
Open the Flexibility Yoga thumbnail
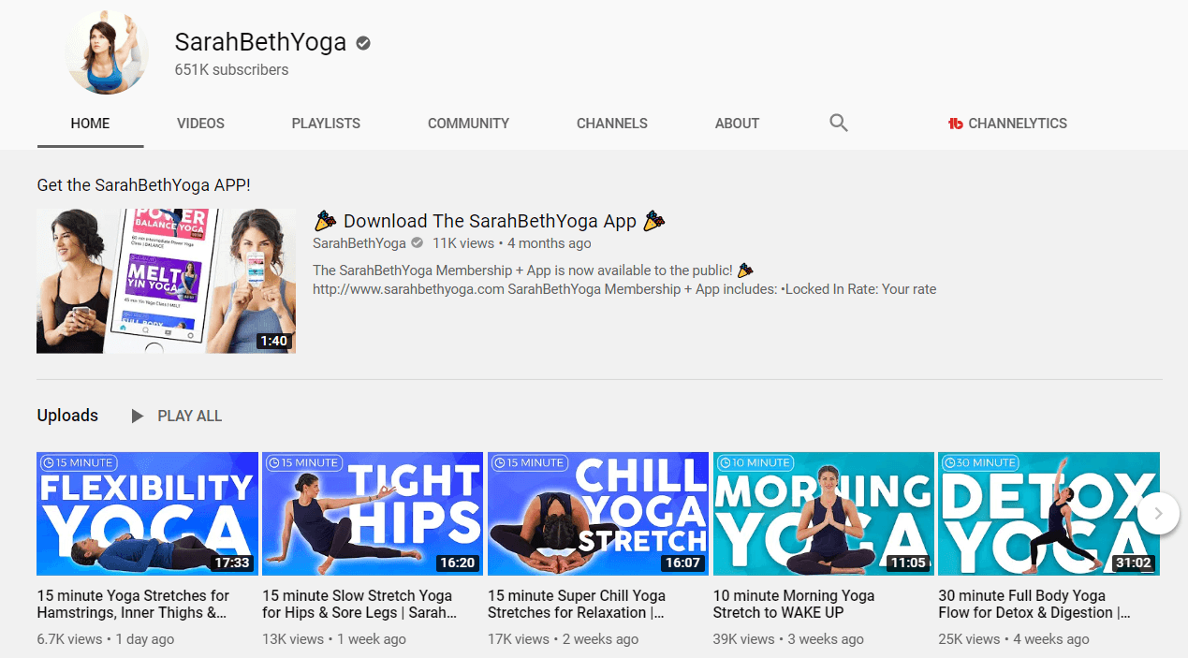(147, 513)
